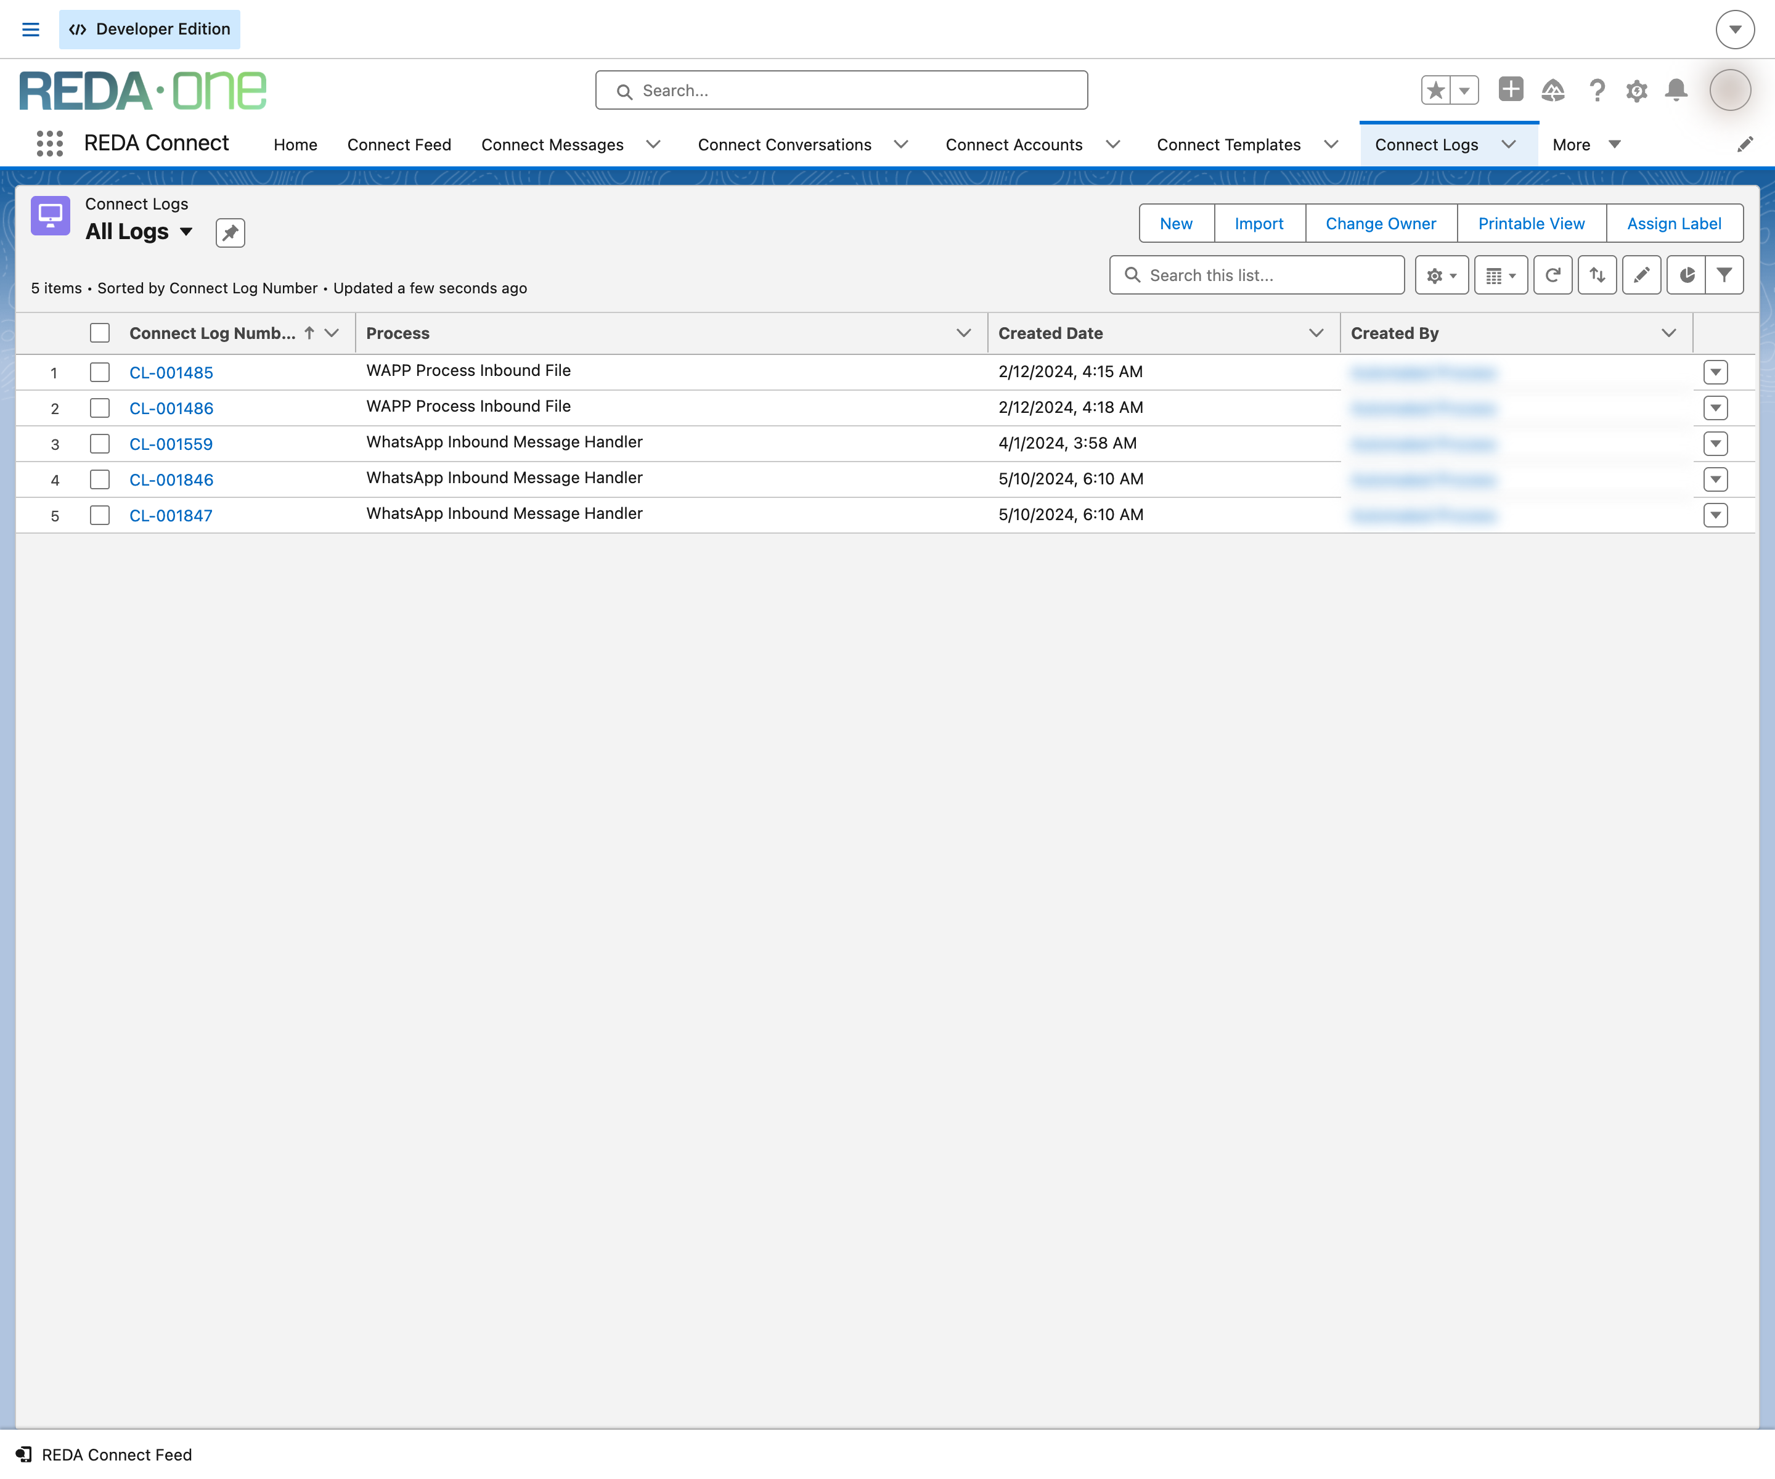Click the hamburger menu icon
This screenshot has height=1479, width=1775.
tap(30, 30)
